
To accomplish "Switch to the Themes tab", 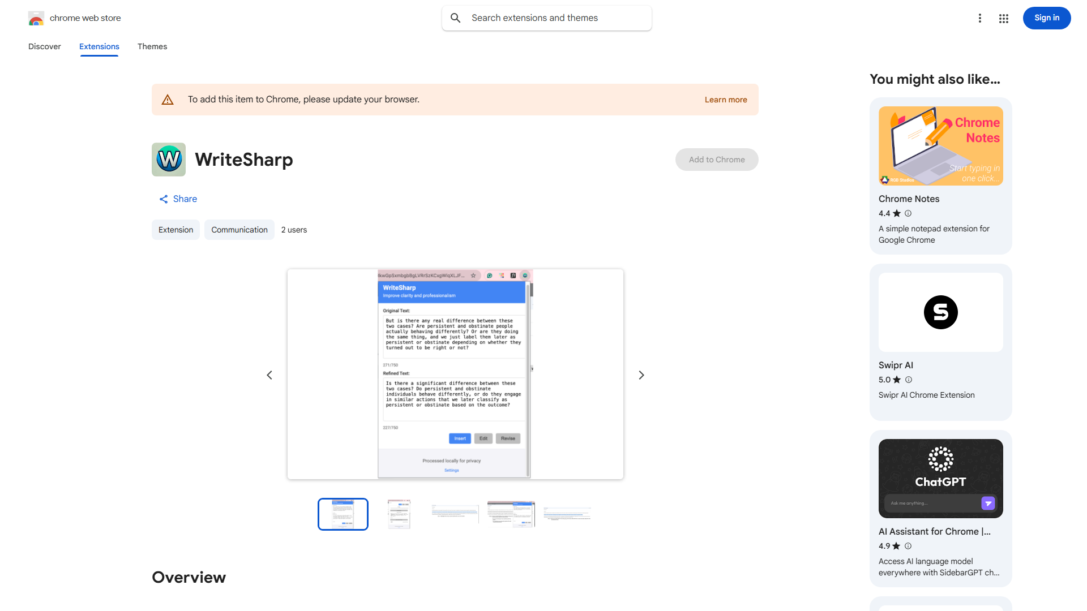I will click(x=152, y=46).
